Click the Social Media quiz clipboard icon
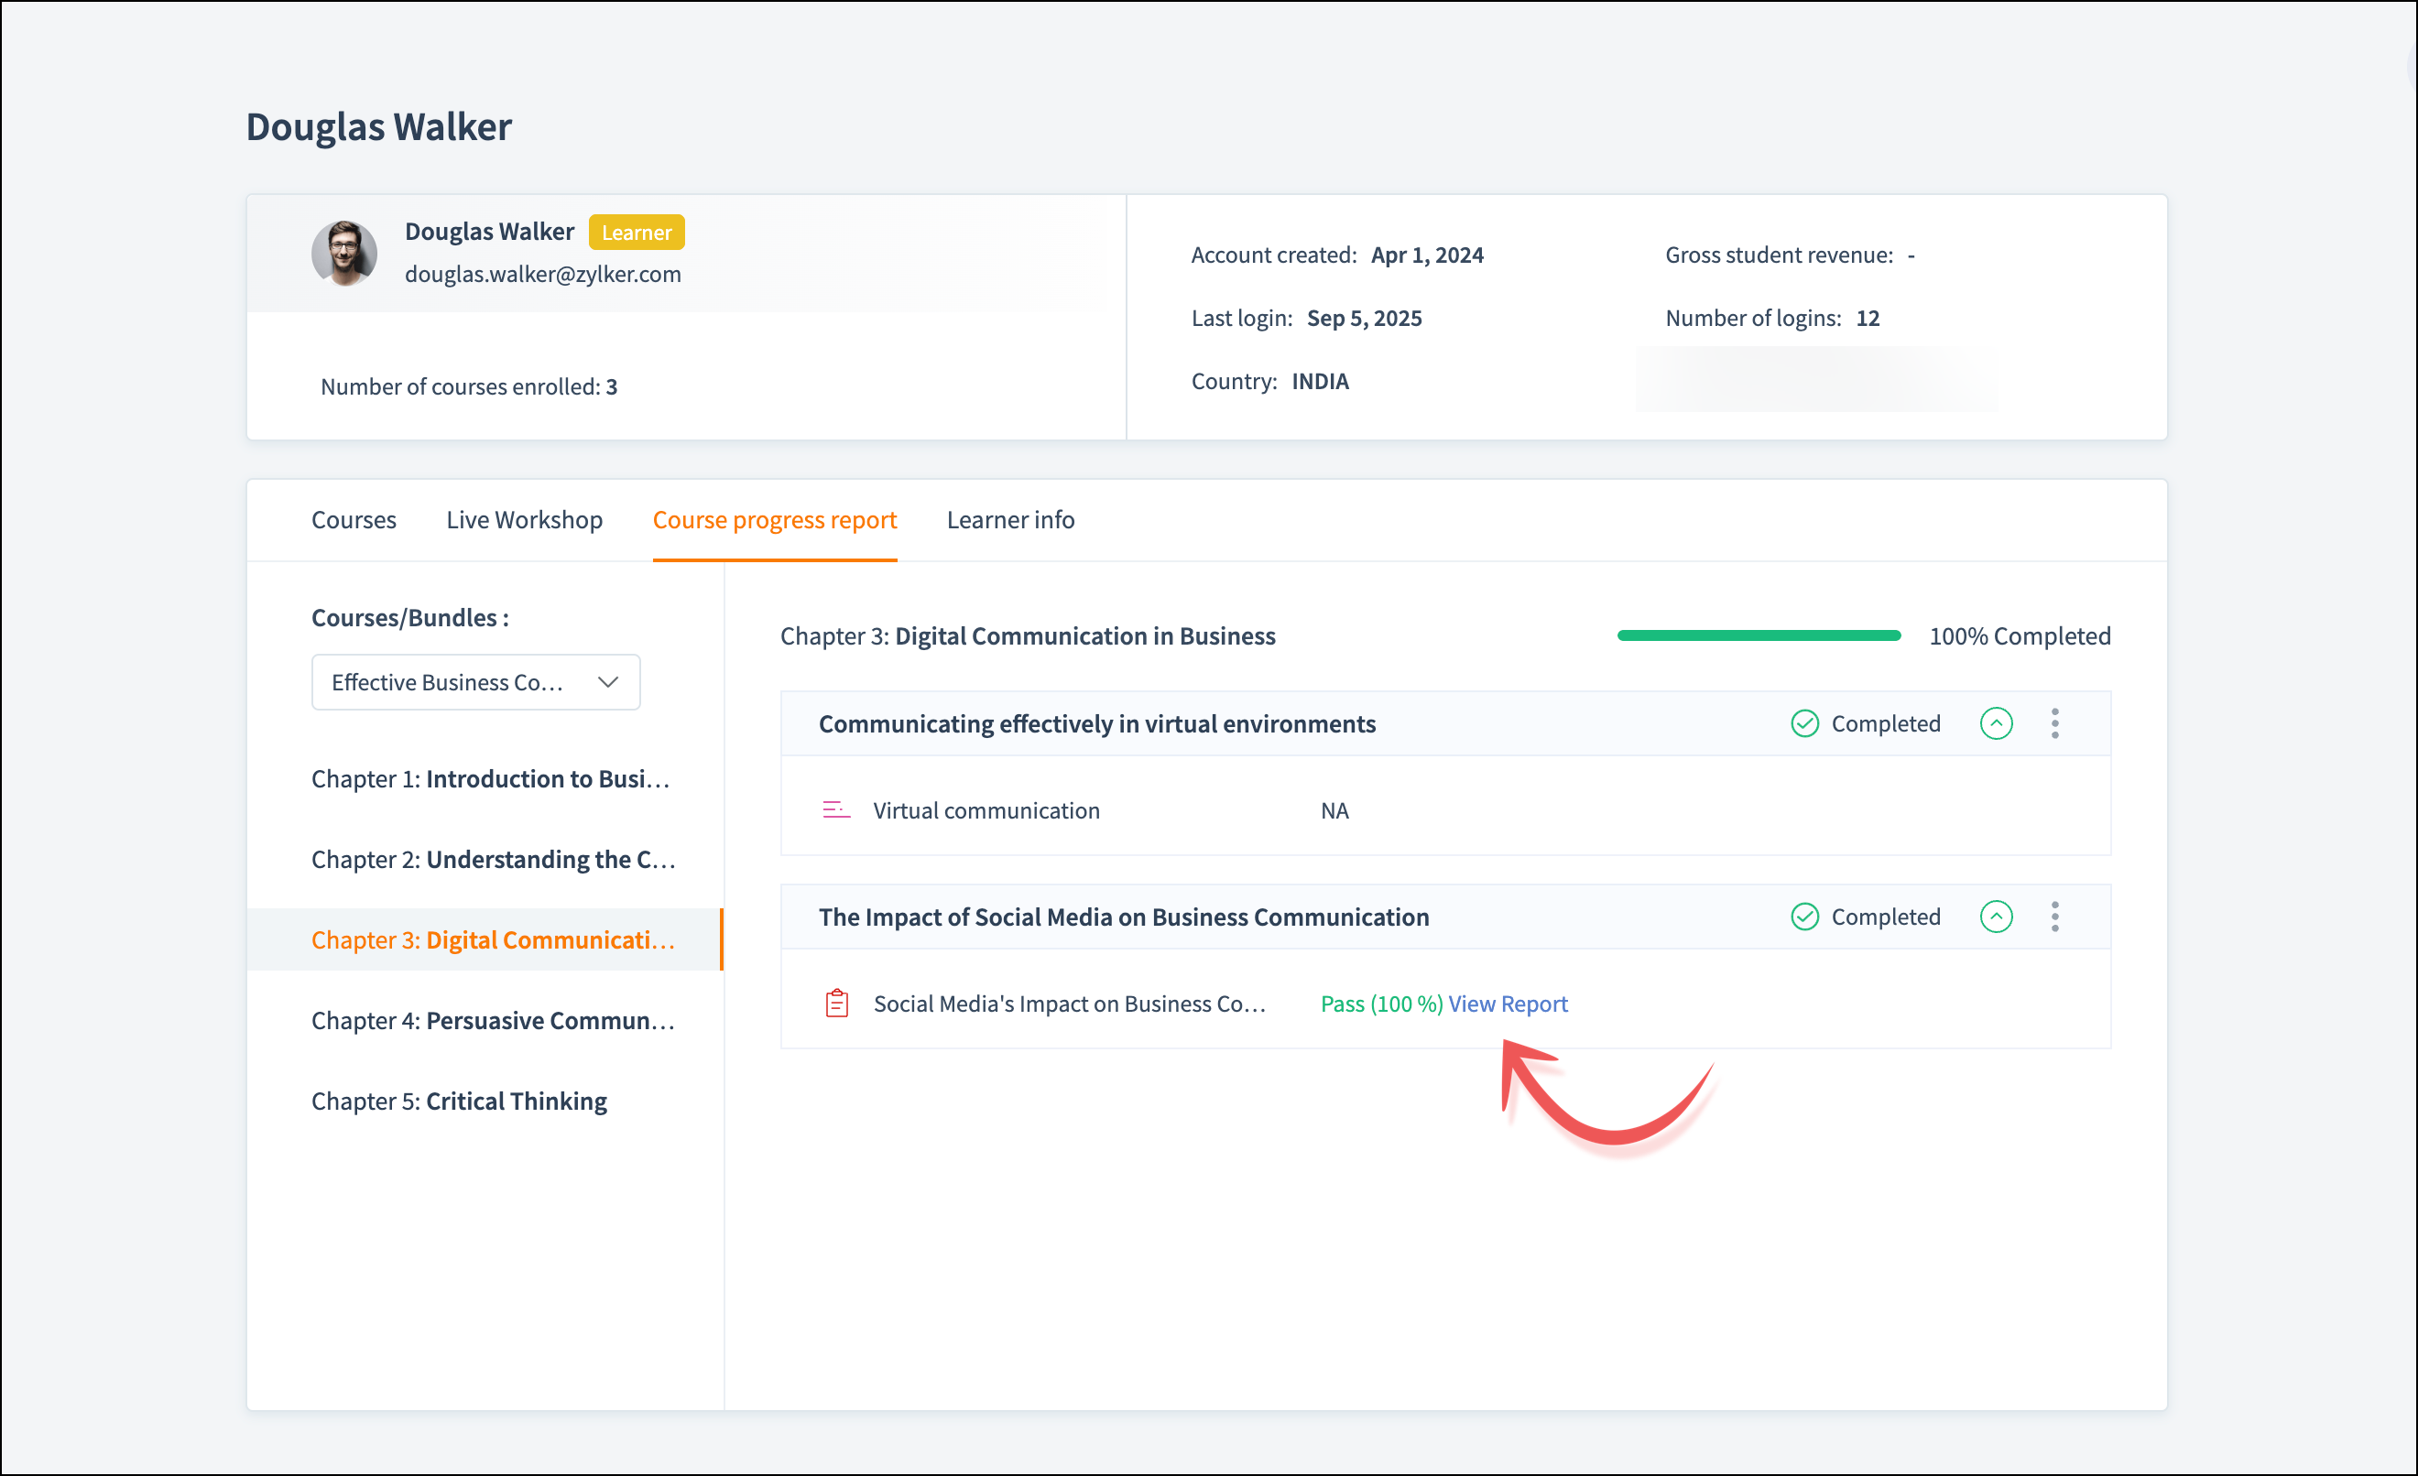The width and height of the screenshot is (2418, 1476). coord(836,1004)
